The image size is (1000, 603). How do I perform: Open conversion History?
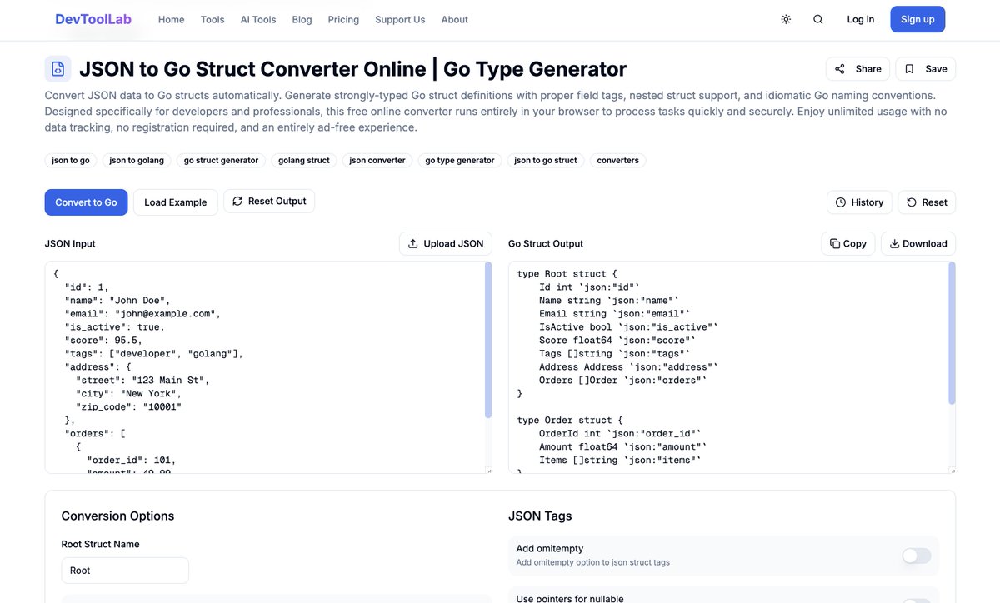pos(859,202)
